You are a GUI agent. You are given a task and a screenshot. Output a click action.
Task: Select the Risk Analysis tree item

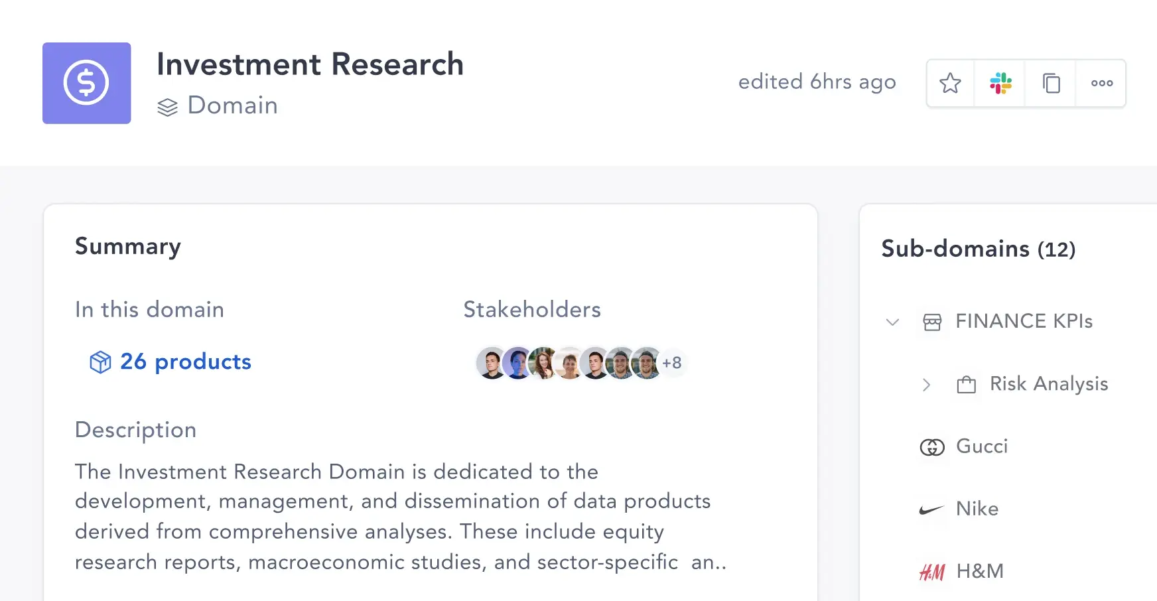1048,384
